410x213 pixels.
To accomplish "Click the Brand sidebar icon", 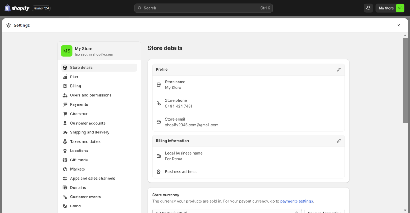I will pyautogui.click(x=65, y=206).
